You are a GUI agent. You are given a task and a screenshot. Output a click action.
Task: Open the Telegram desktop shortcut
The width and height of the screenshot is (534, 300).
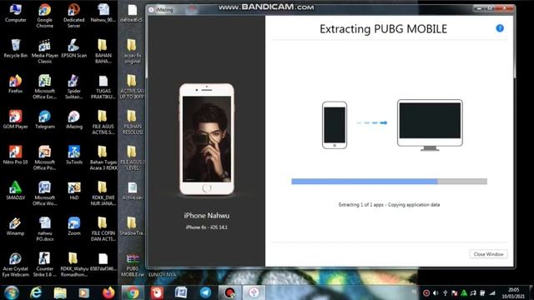pos(44,120)
